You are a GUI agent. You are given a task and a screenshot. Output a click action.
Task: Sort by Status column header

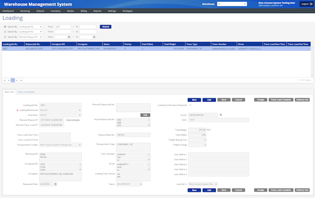click(x=113, y=44)
